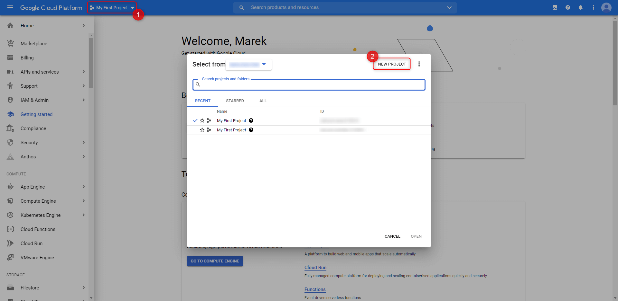The image size is (618, 301).
Task: Click CANCEL in the project dialog
Action: click(x=392, y=236)
